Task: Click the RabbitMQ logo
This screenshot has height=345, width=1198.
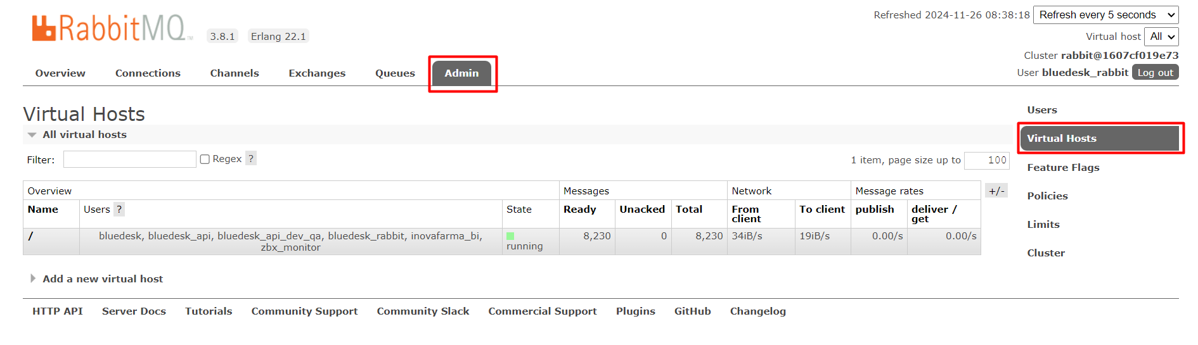Action: pyautogui.click(x=112, y=28)
